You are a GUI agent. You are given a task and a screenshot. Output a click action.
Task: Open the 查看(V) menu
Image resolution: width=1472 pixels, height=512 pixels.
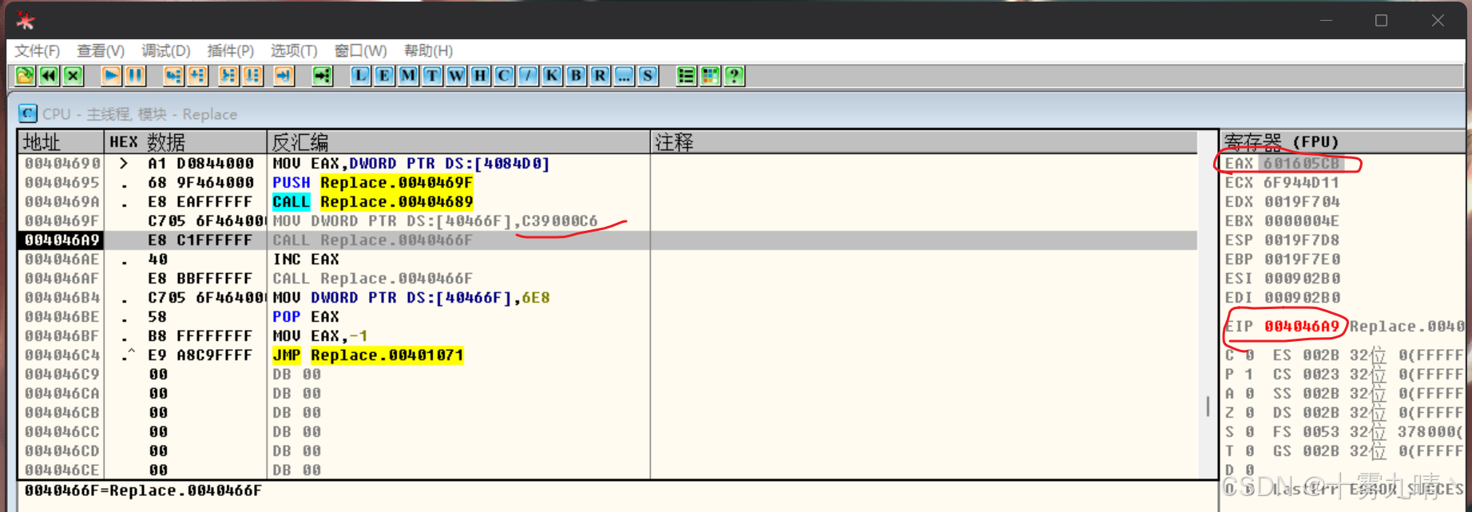(x=101, y=50)
